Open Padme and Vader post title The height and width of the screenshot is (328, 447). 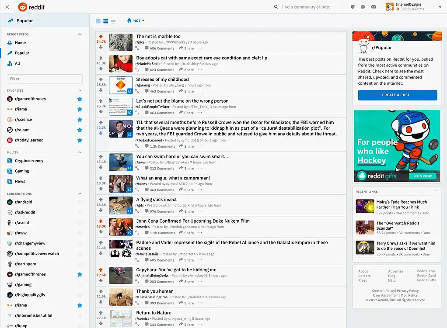pyautogui.click(x=232, y=245)
